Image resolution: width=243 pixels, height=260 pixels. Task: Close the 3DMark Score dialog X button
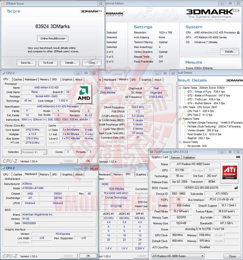(x=101, y=3)
